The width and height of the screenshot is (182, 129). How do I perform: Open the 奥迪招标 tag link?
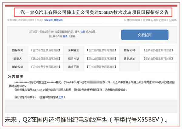click(58, 20)
